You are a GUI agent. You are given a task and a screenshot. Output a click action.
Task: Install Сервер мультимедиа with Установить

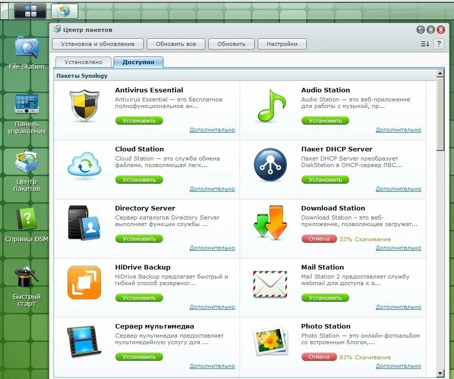pos(139,357)
